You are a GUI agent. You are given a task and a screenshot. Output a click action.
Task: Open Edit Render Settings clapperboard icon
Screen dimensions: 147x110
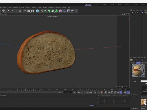[32, 11]
